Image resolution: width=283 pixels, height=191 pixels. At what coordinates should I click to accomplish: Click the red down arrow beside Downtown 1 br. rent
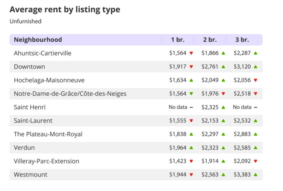(191, 67)
